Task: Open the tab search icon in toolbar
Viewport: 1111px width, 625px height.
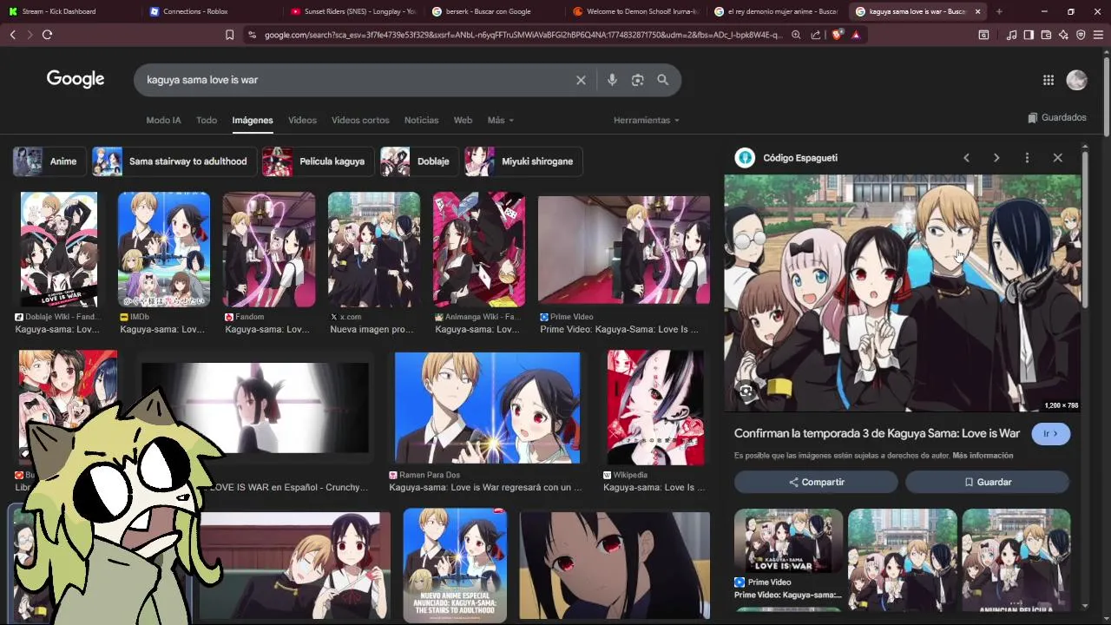Action: pos(983,35)
